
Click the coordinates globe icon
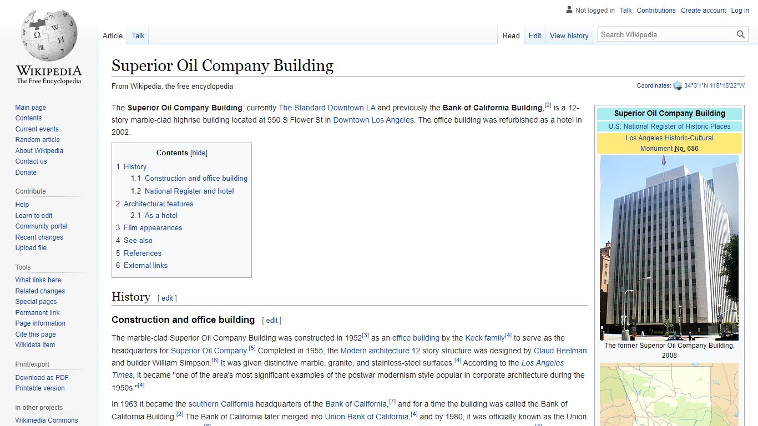click(x=678, y=85)
